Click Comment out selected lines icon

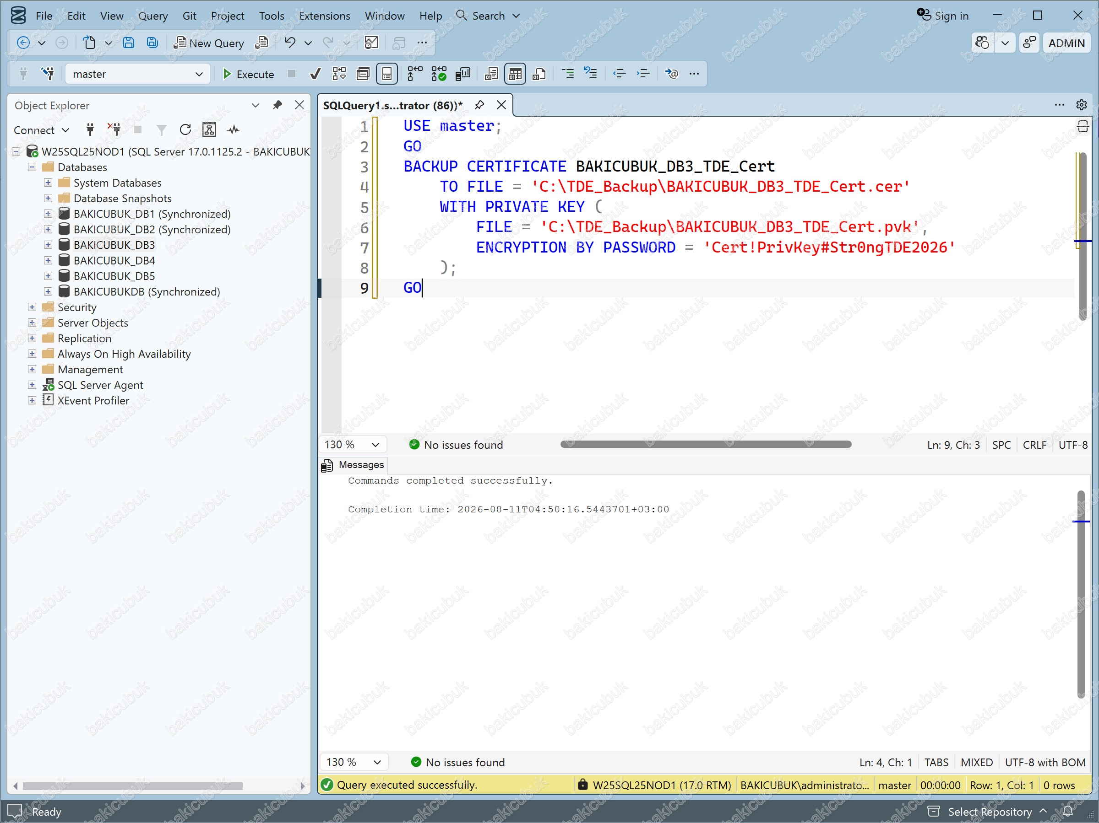click(x=567, y=74)
